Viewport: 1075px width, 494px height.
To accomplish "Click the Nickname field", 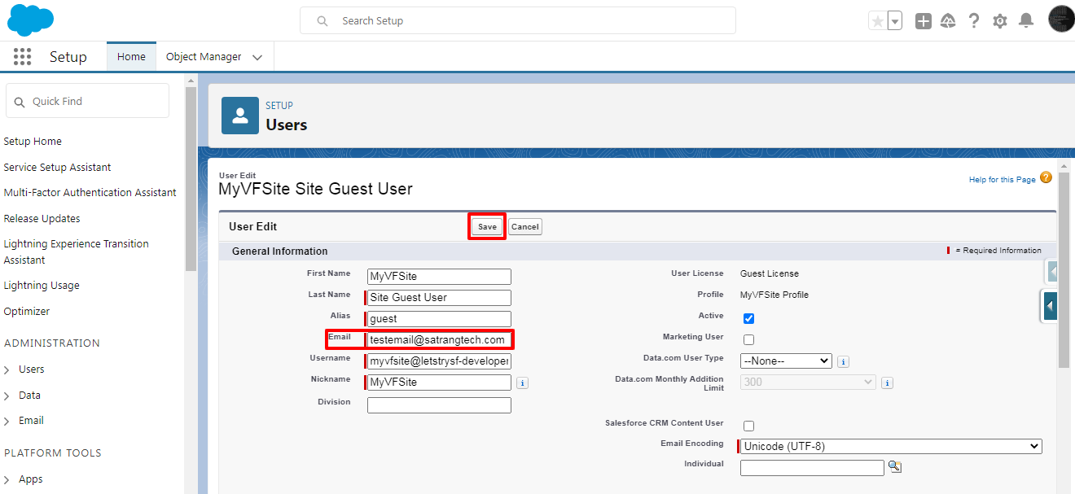I will coord(439,383).
